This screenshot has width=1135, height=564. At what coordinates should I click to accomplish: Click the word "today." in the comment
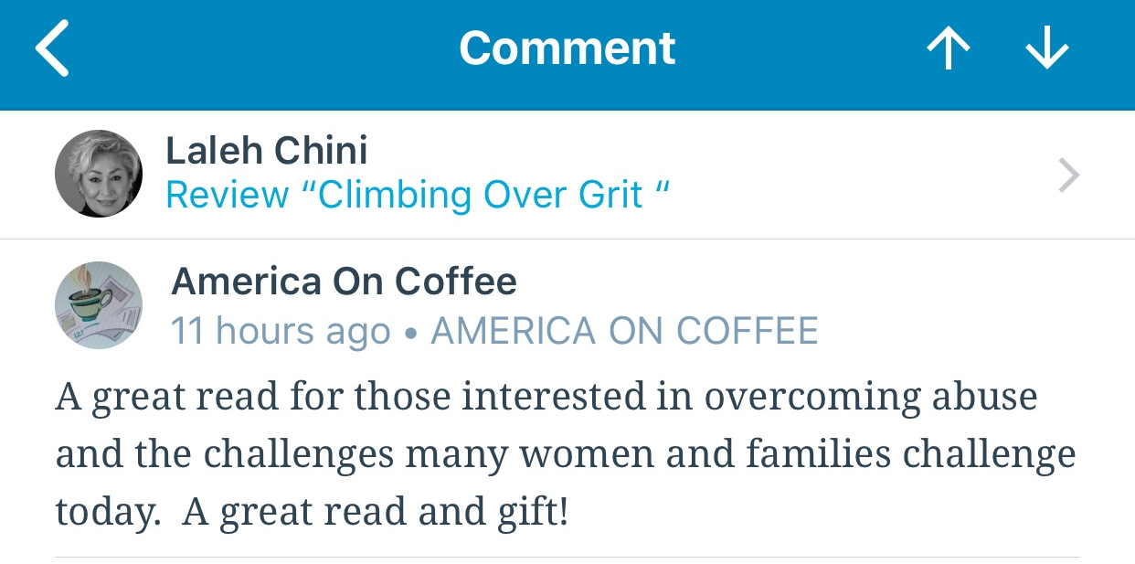107,512
